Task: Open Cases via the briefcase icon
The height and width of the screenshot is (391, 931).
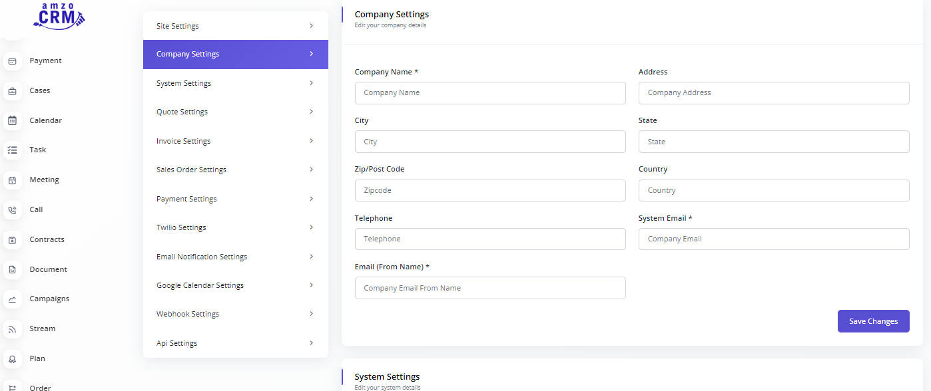Action: pos(12,91)
